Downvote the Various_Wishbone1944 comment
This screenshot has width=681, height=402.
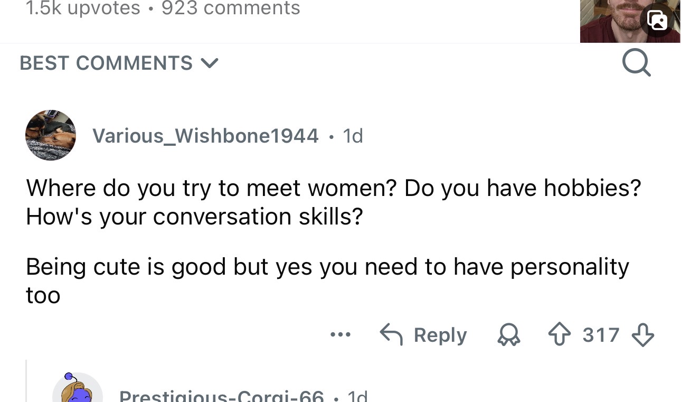click(x=642, y=335)
